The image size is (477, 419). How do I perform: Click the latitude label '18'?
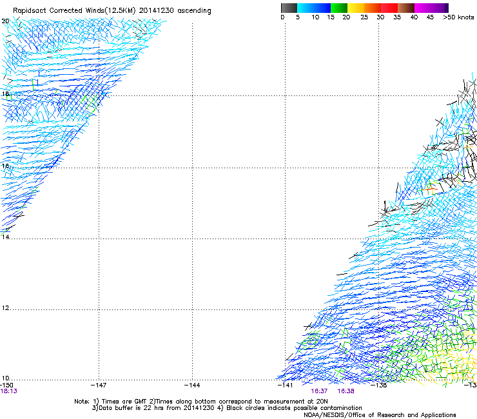click(x=5, y=93)
